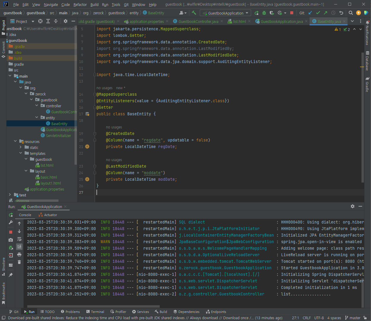Expand all in Project panel

48,21
